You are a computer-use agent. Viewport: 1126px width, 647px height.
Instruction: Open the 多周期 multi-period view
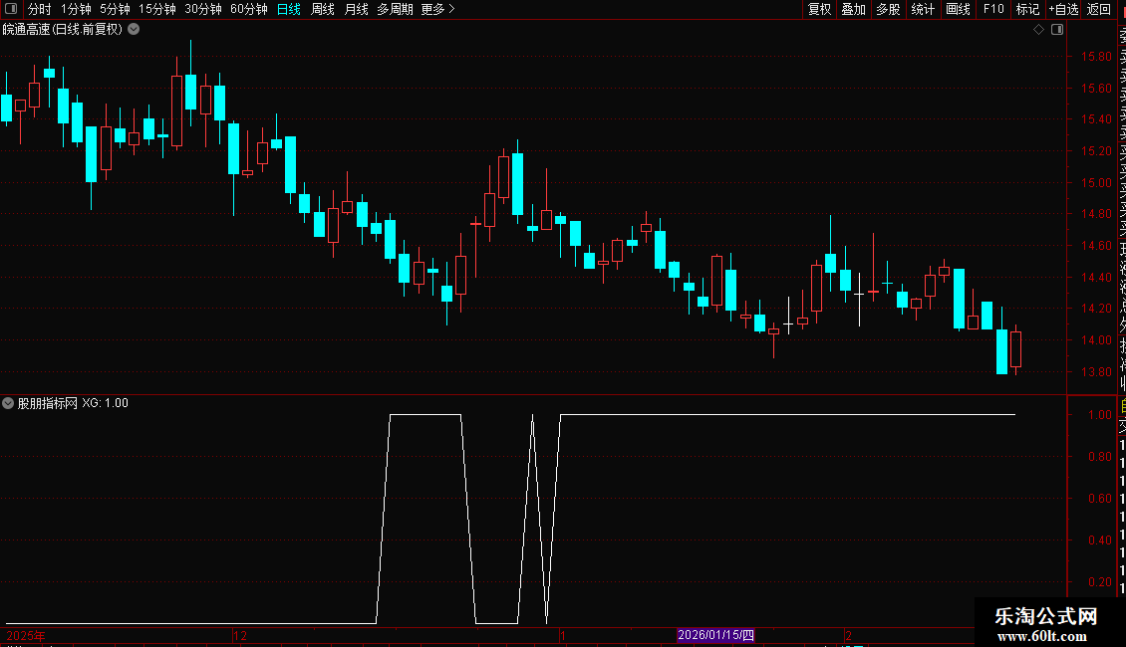click(x=395, y=9)
